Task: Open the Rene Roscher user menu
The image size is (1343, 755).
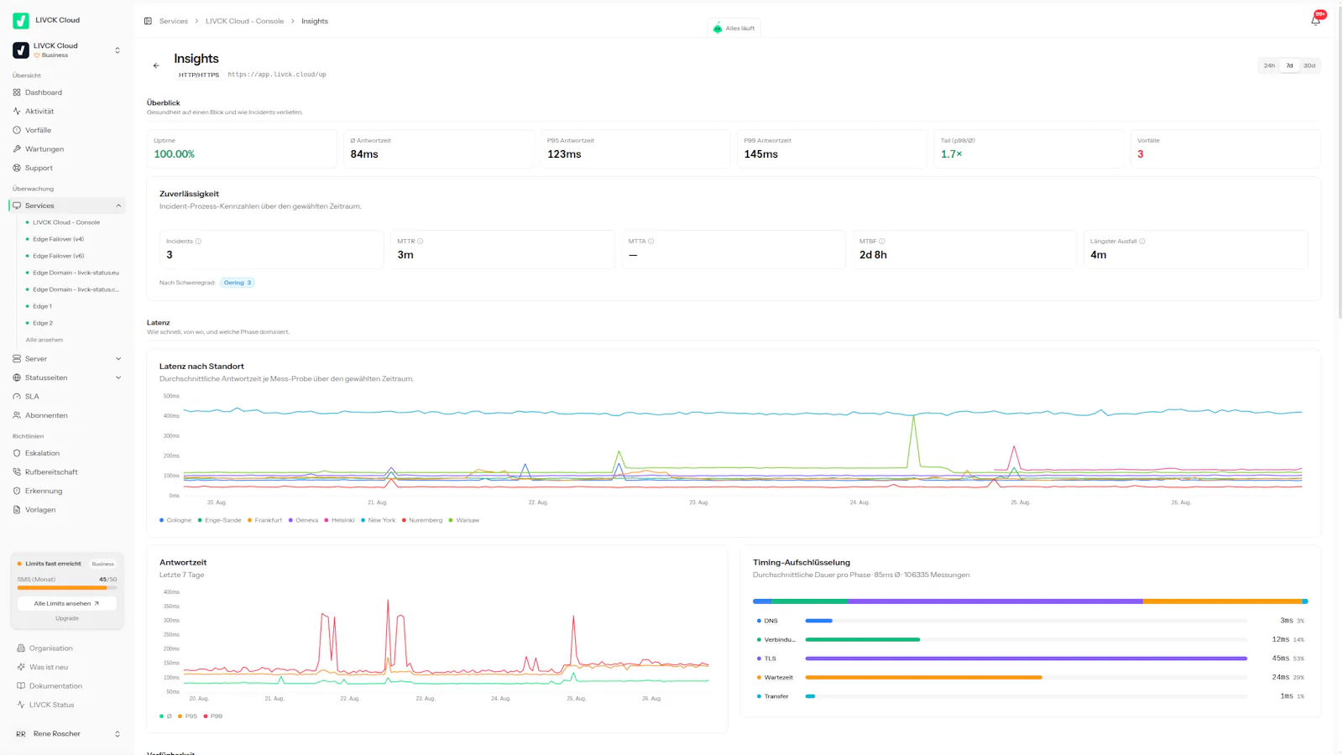Action: tap(67, 734)
